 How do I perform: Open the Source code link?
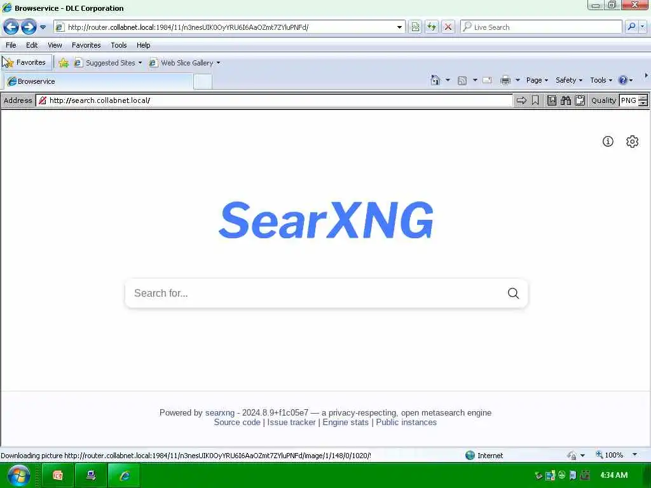[237, 423]
